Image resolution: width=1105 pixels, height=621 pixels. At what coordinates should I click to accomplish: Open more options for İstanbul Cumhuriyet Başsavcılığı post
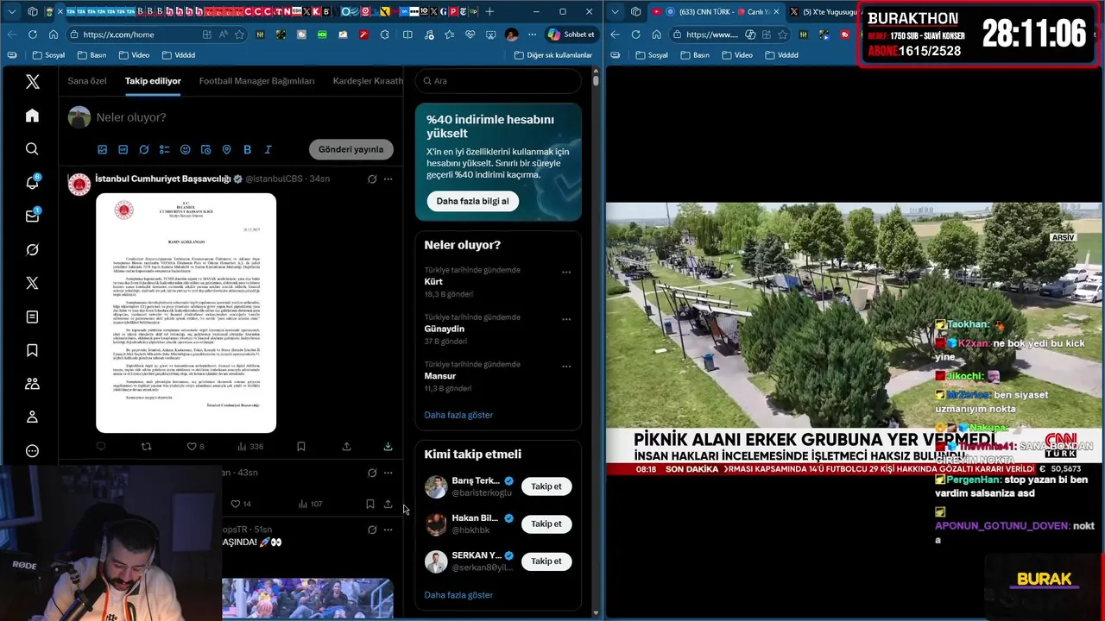coord(388,179)
